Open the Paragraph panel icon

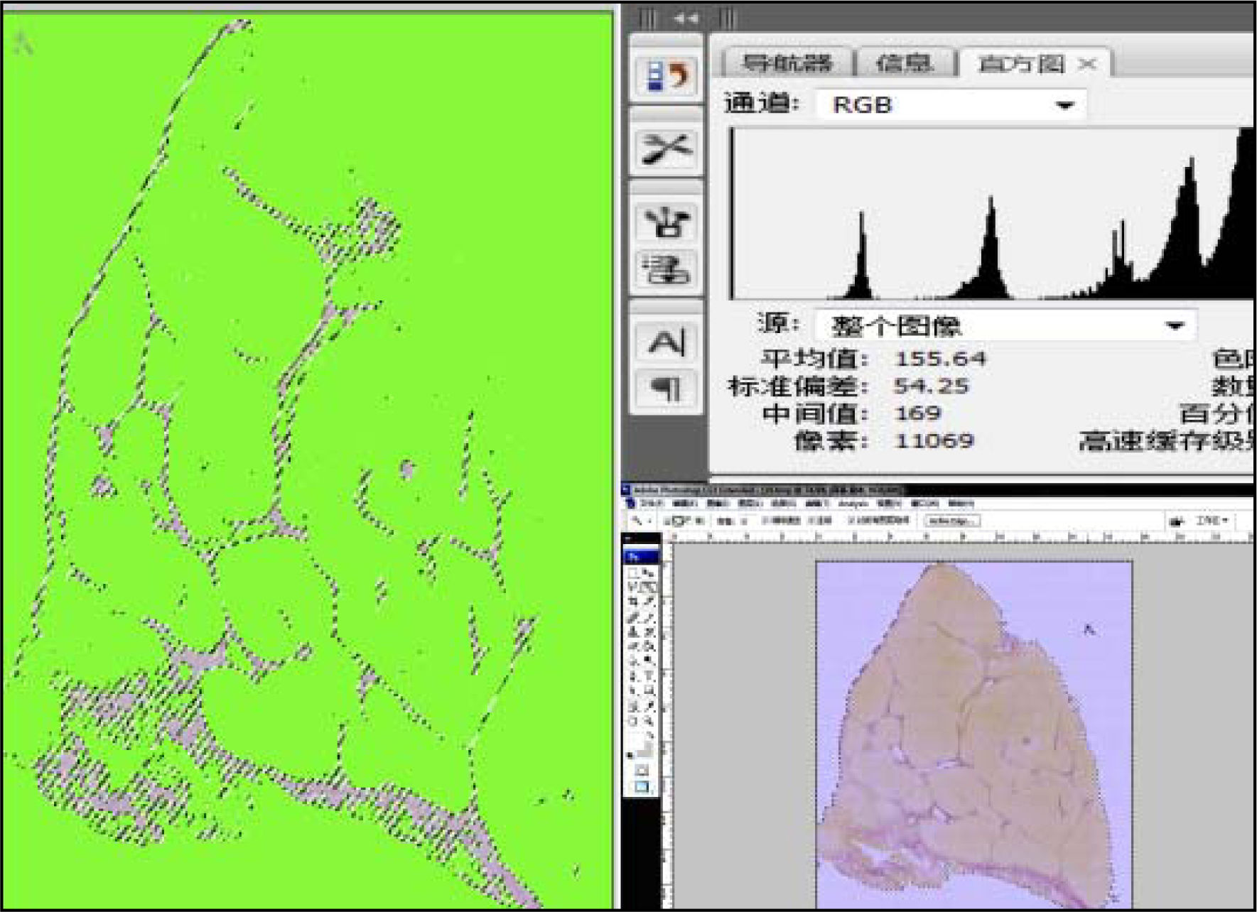pos(666,389)
